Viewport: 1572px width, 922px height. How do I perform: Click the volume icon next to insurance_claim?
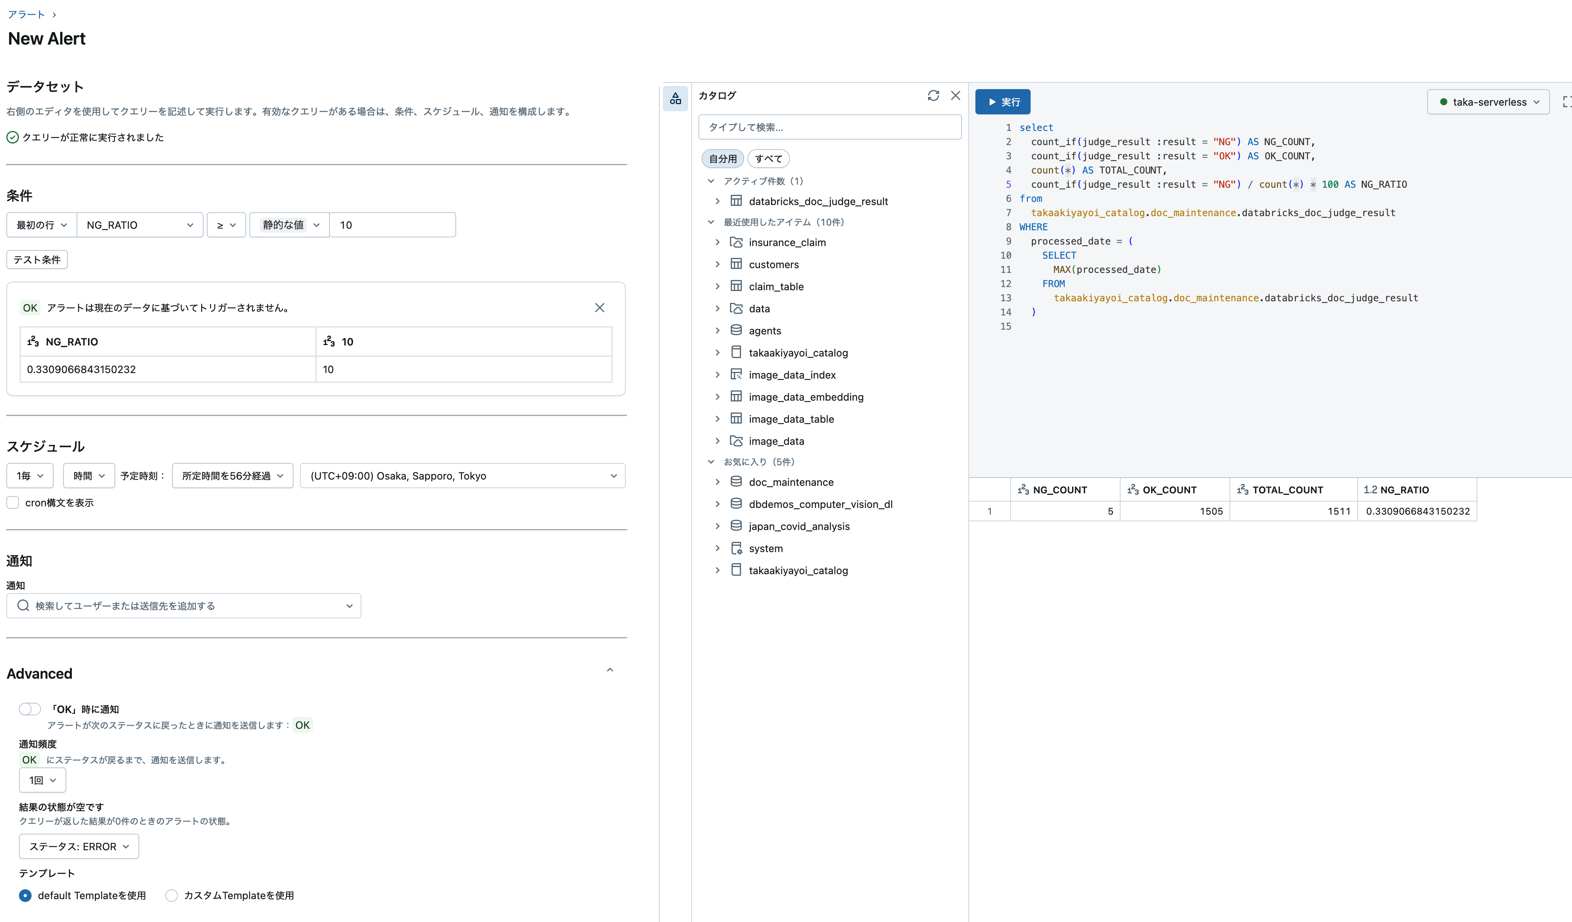(x=736, y=242)
